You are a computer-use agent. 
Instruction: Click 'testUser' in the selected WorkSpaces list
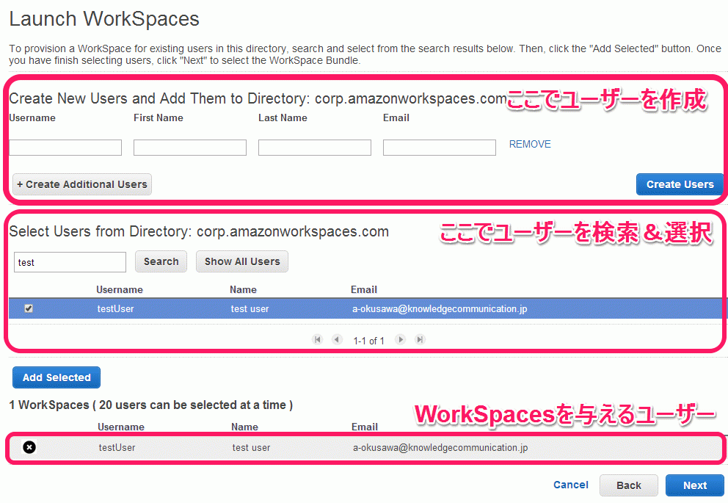[117, 448]
